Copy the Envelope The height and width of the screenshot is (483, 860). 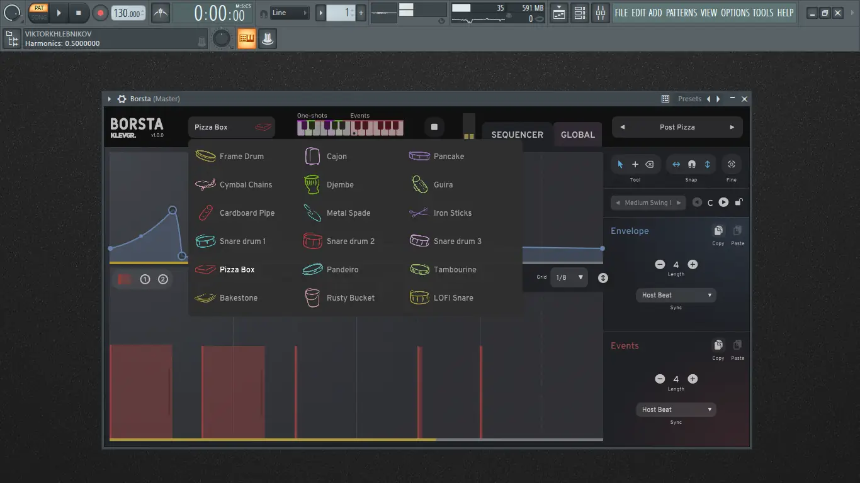(x=718, y=231)
